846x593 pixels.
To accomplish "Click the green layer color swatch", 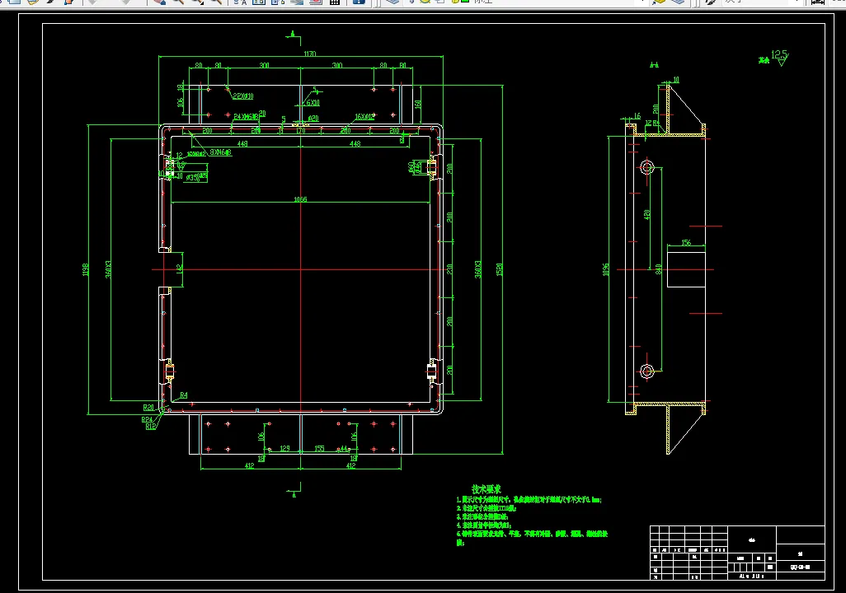I will pos(465,2).
